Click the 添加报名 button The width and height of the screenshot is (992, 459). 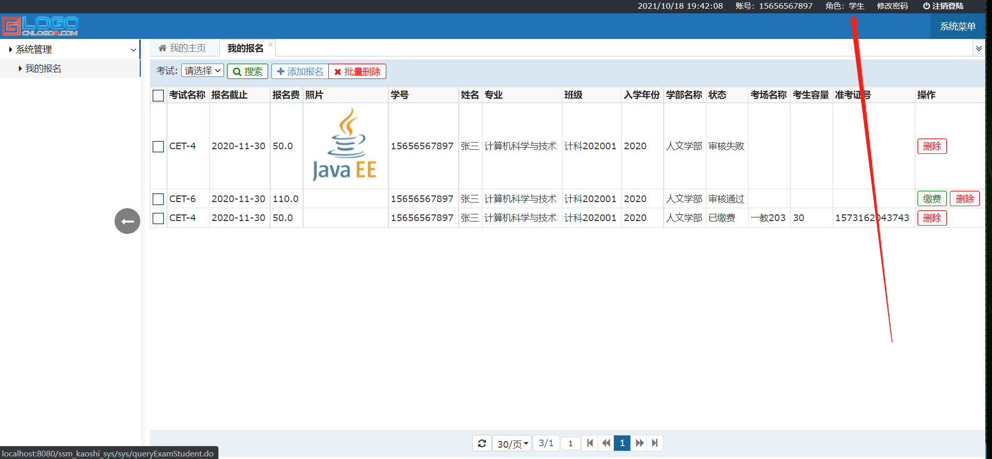[300, 71]
